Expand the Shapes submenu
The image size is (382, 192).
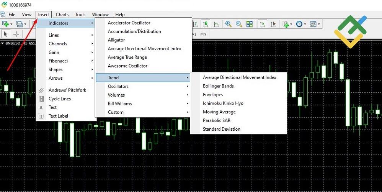click(66, 69)
